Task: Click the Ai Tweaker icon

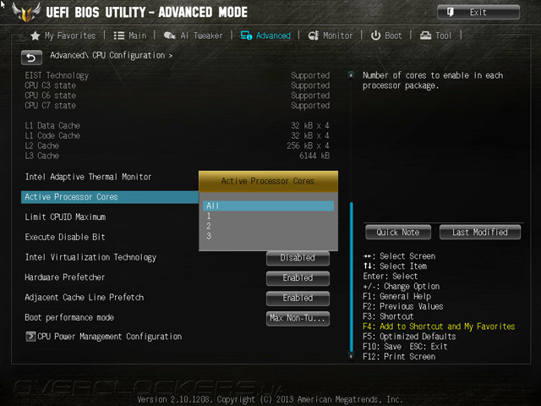Action: click(169, 36)
